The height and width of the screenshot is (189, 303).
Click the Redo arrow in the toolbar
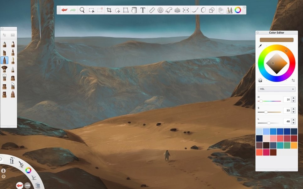pos(72,10)
